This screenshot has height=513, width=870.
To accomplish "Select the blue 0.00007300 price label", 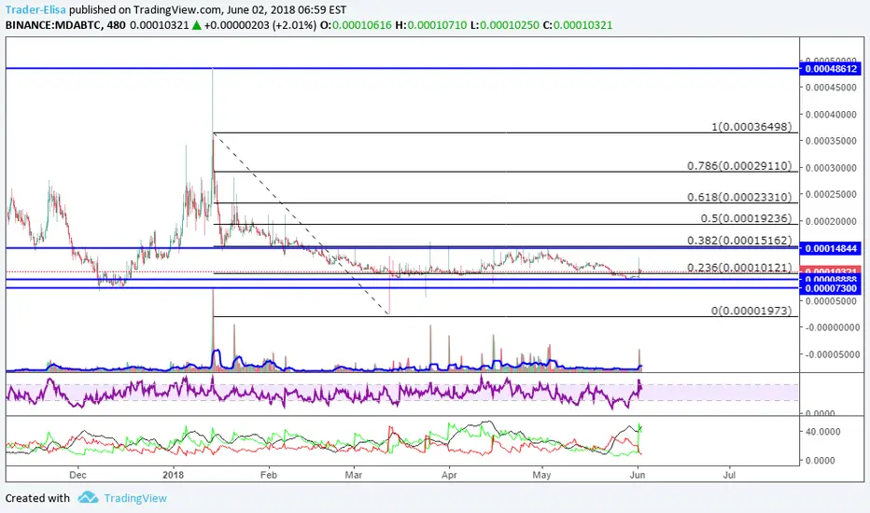I will pyautogui.click(x=831, y=288).
